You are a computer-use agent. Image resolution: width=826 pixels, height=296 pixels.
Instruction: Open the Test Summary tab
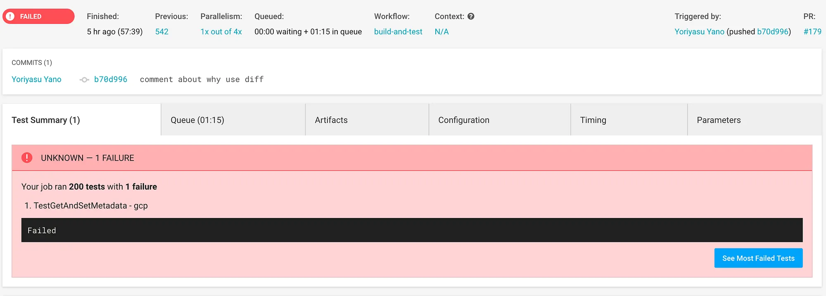click(82, 120)
